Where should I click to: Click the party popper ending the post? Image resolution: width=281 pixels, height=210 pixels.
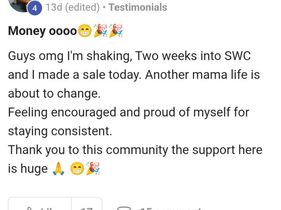pos(92,169)
